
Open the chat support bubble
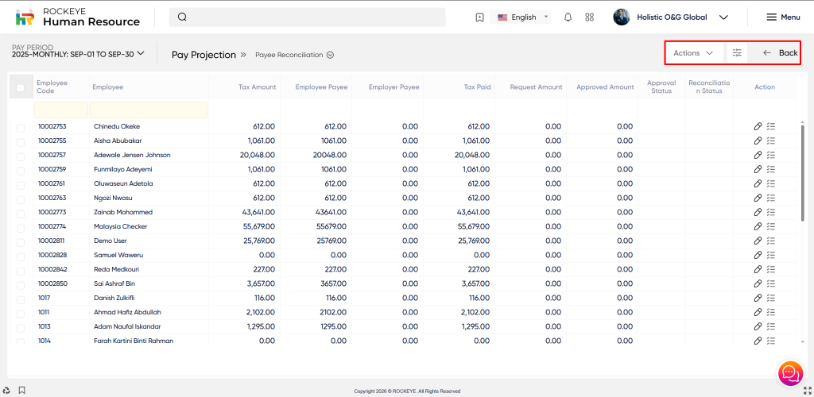(x=789, y=372)
